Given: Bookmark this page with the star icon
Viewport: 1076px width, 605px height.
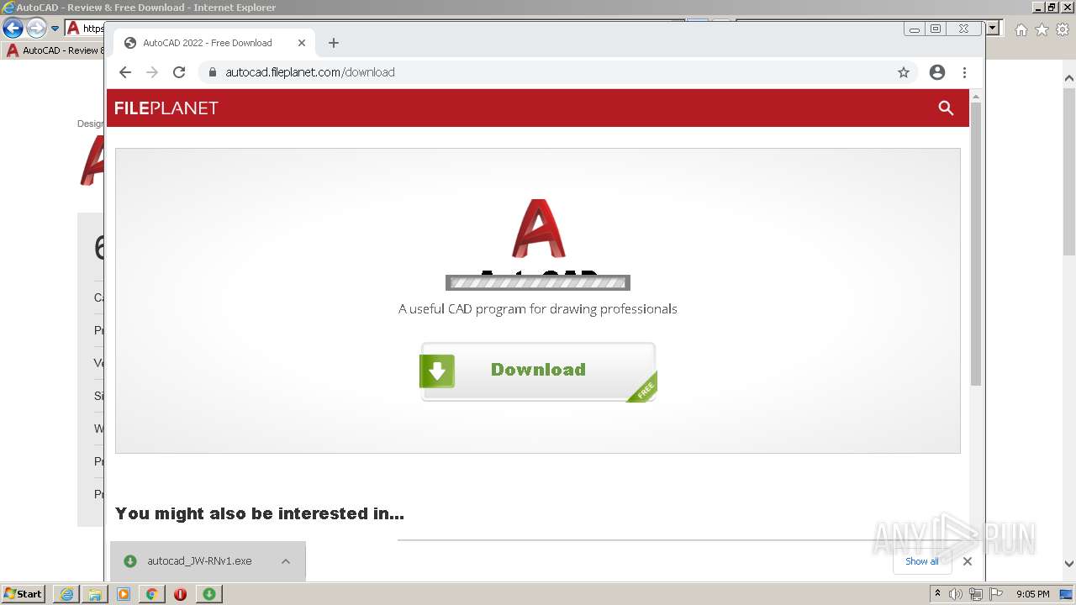Looking at the screenshot, I should coord(904,72).
